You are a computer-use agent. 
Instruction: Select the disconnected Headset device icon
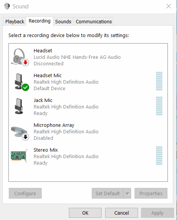point(19,57)
